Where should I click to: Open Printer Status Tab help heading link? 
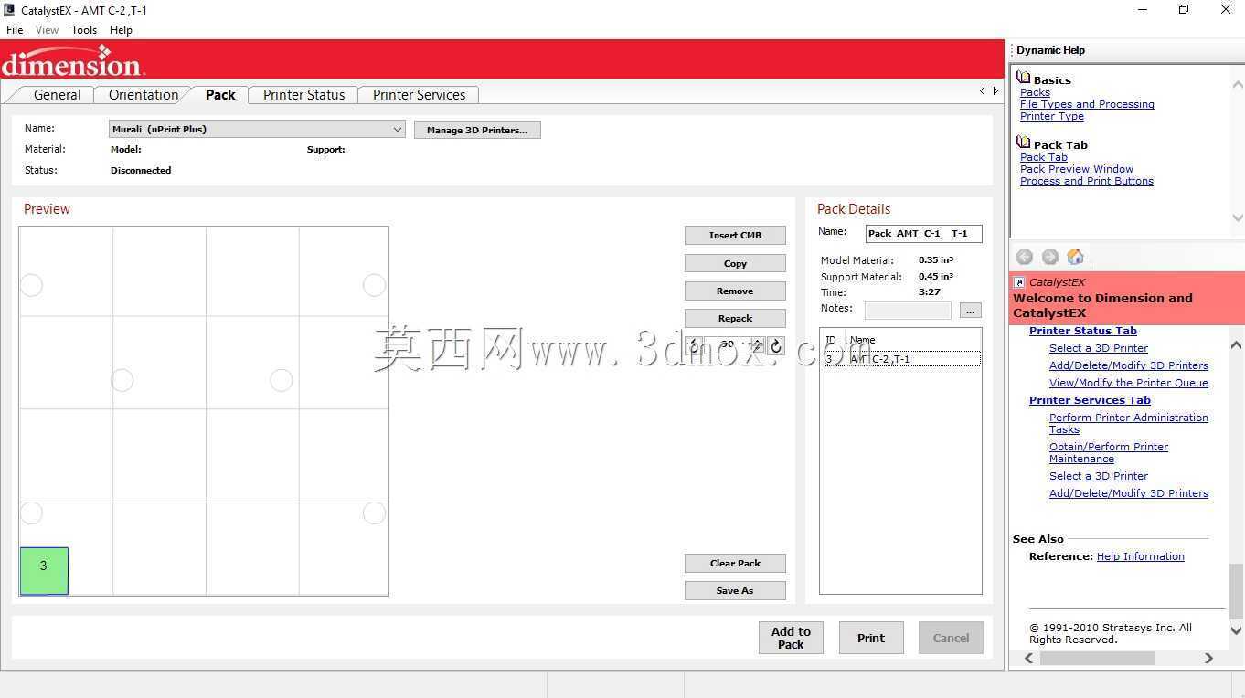[x=1083, y=331]
